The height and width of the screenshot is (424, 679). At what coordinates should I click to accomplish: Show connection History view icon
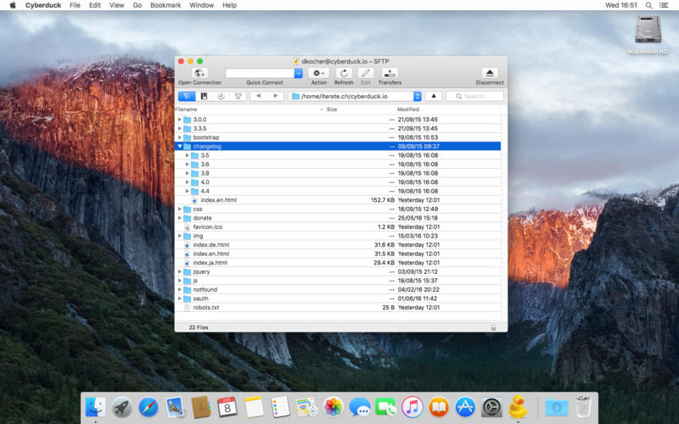click(222, 97)
